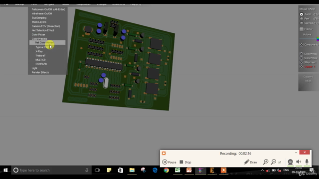Uncheck the Components checkbox
319x179 pixels.
click(x=302, y=44)
